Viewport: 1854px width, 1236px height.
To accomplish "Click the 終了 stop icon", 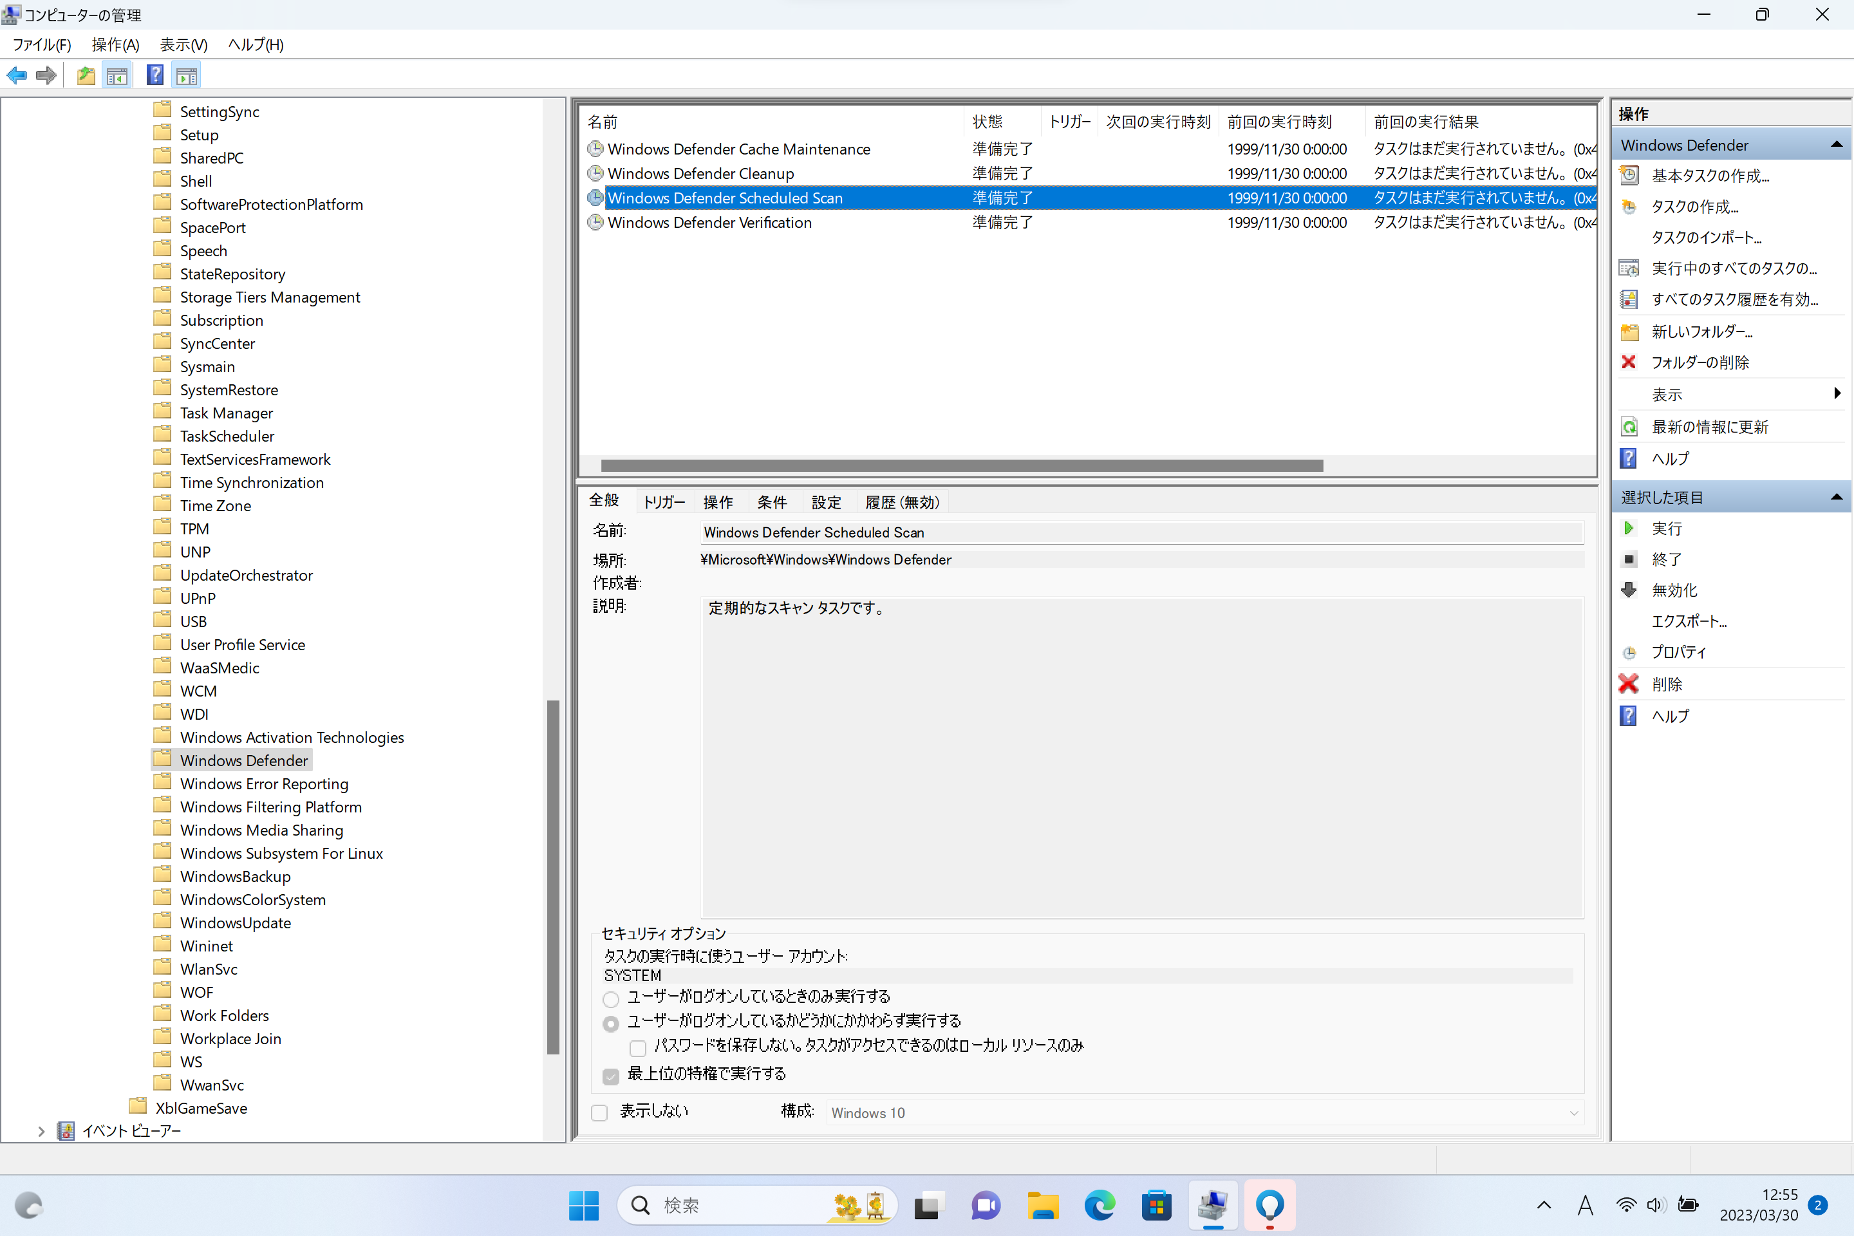I will (x=1629, y=559).
